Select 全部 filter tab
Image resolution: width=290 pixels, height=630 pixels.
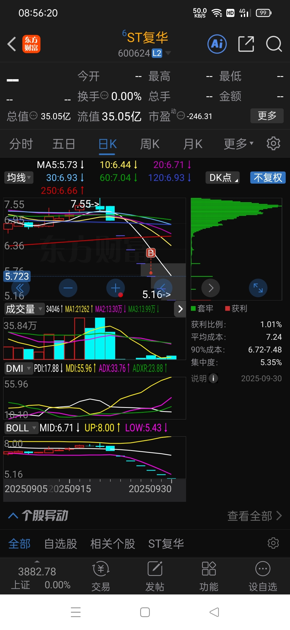[20, 544]
